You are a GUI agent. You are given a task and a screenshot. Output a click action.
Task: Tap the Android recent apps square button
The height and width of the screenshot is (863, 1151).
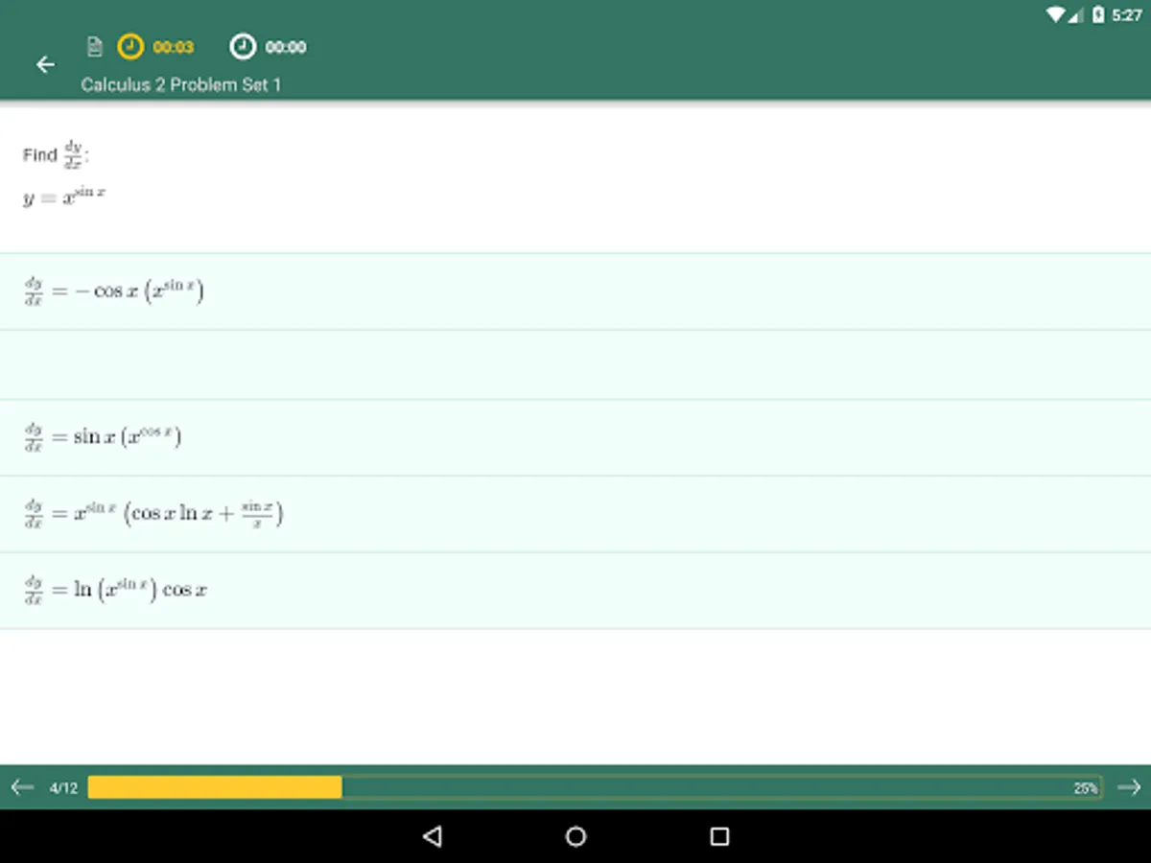[719, 836]
